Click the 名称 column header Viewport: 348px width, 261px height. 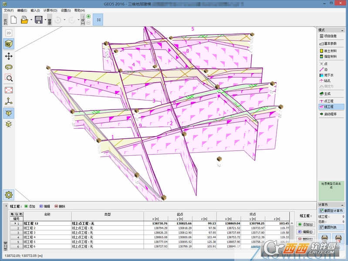click(x=47, y=214)
